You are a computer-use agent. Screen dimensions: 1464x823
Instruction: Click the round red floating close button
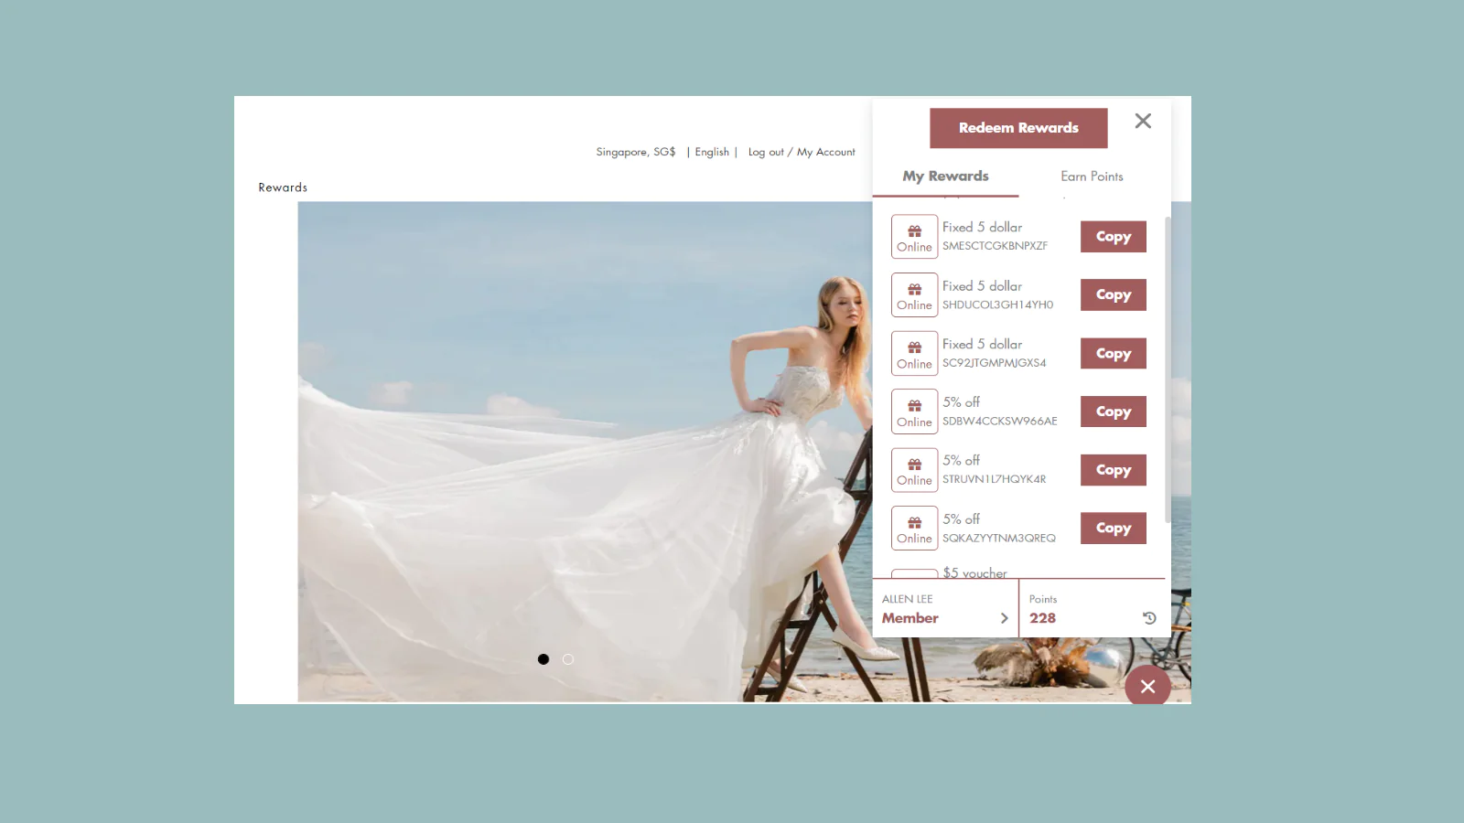(1147, 686)
